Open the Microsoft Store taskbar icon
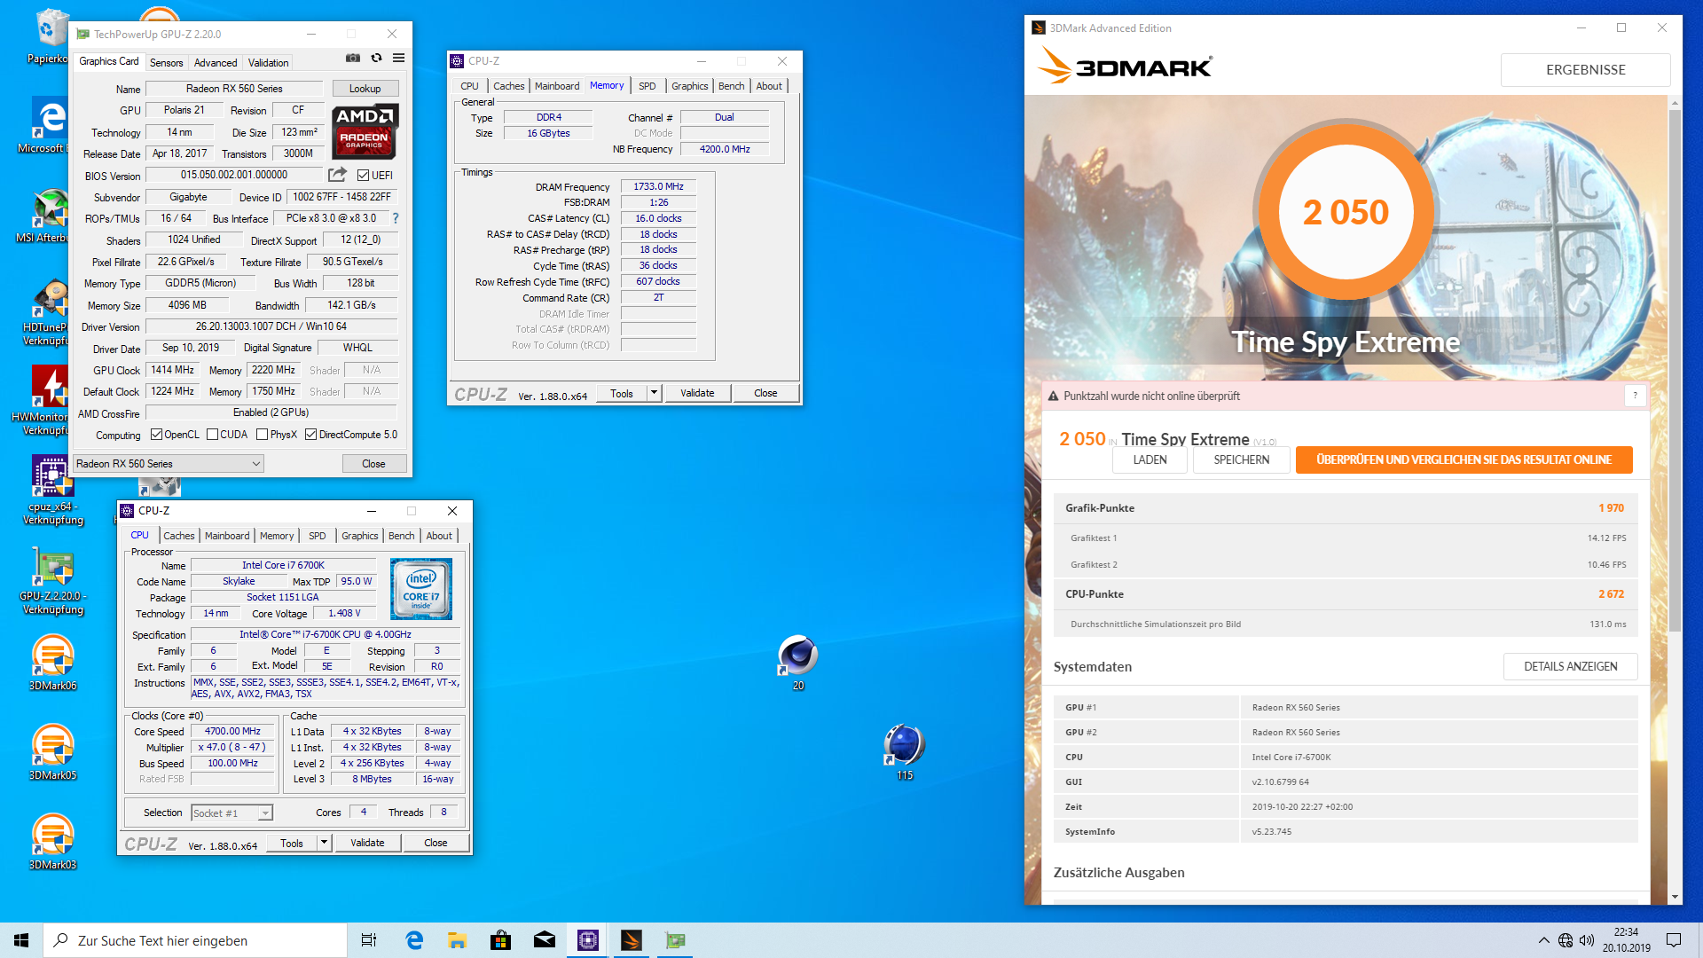 point(501,940)
